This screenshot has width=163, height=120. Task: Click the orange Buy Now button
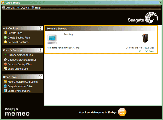tap(122, 112)
